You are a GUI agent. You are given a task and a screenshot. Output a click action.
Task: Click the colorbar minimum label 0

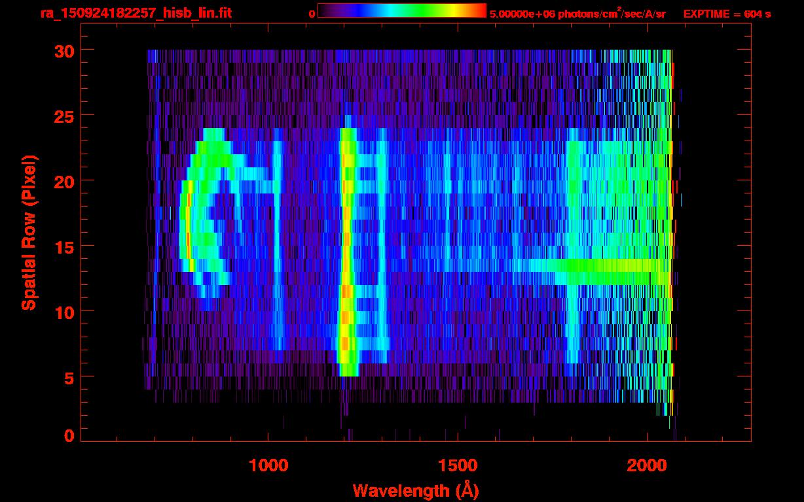pyautogui.click(x=312, y=14)
